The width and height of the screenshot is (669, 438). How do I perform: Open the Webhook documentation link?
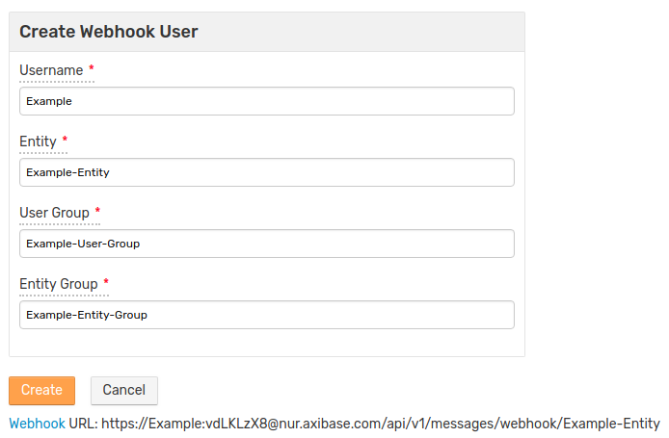(x=38, y=424)
